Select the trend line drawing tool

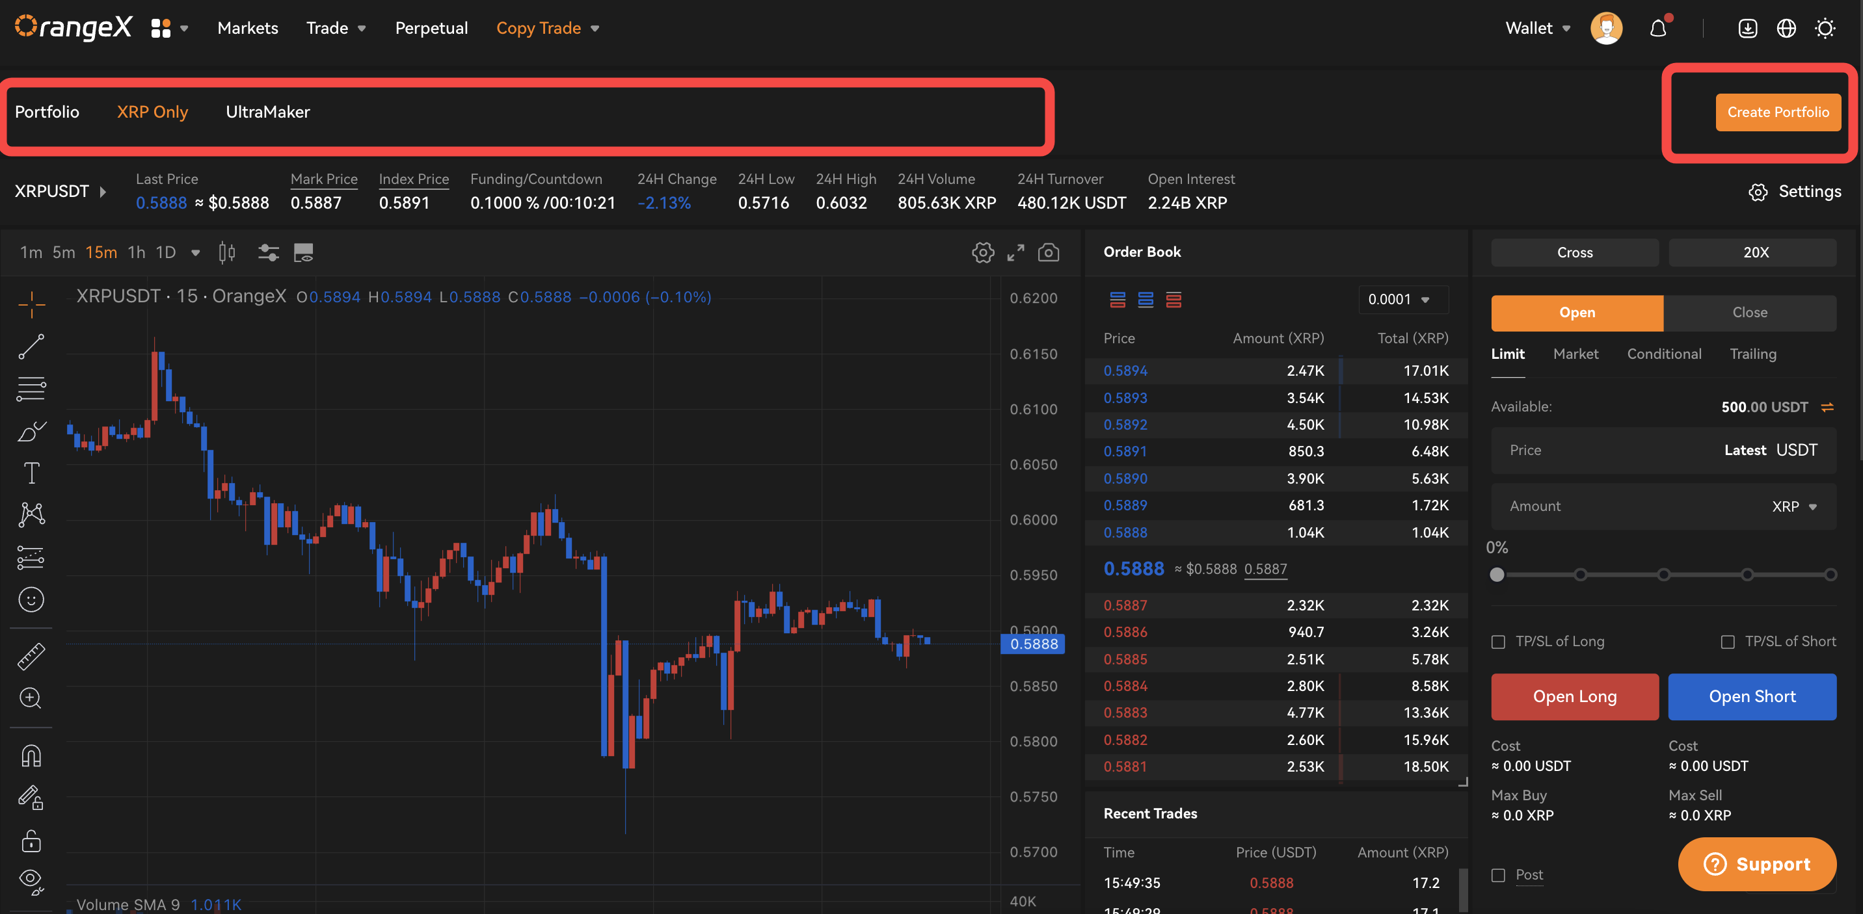pyautogui.click(x=31, y=347)
